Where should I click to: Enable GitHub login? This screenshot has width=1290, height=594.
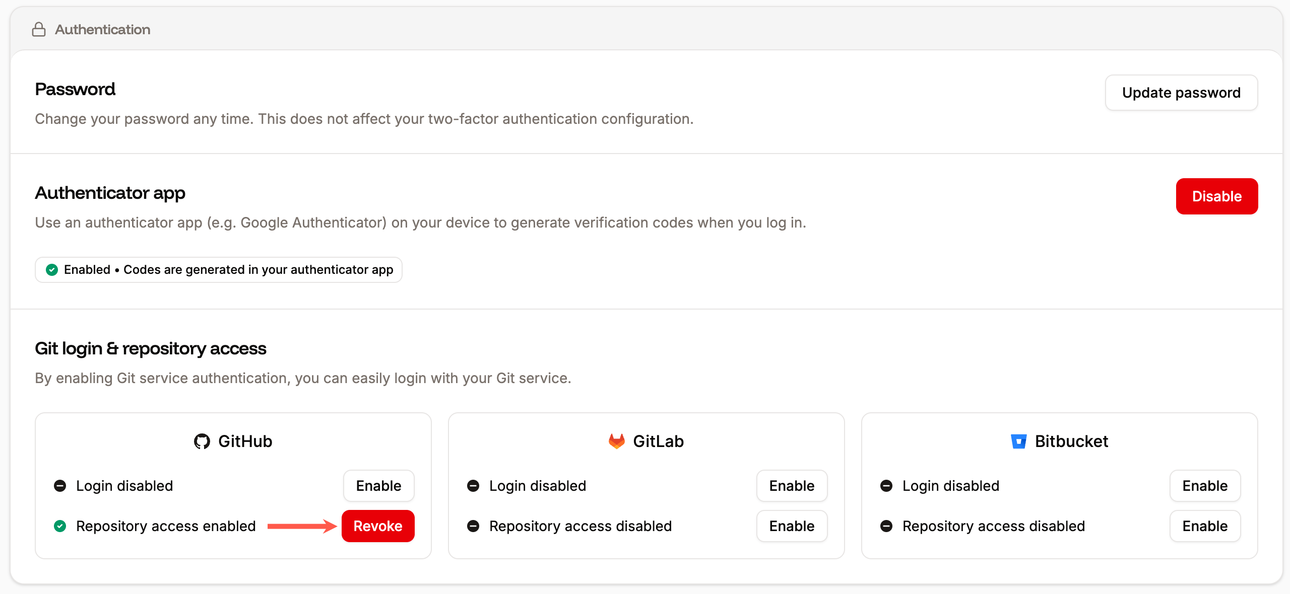click(378, 485)
